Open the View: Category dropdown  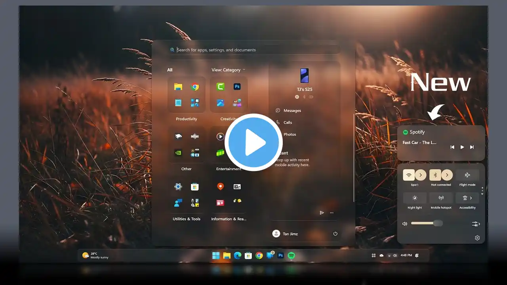(x=229, y=70)
